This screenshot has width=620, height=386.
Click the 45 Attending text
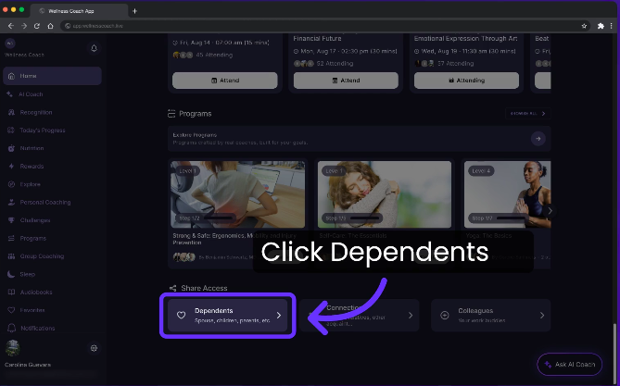pos(214,55)
